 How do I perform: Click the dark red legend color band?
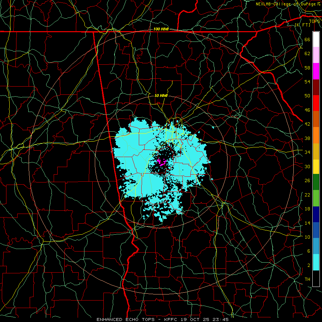[x=316, y=87]
